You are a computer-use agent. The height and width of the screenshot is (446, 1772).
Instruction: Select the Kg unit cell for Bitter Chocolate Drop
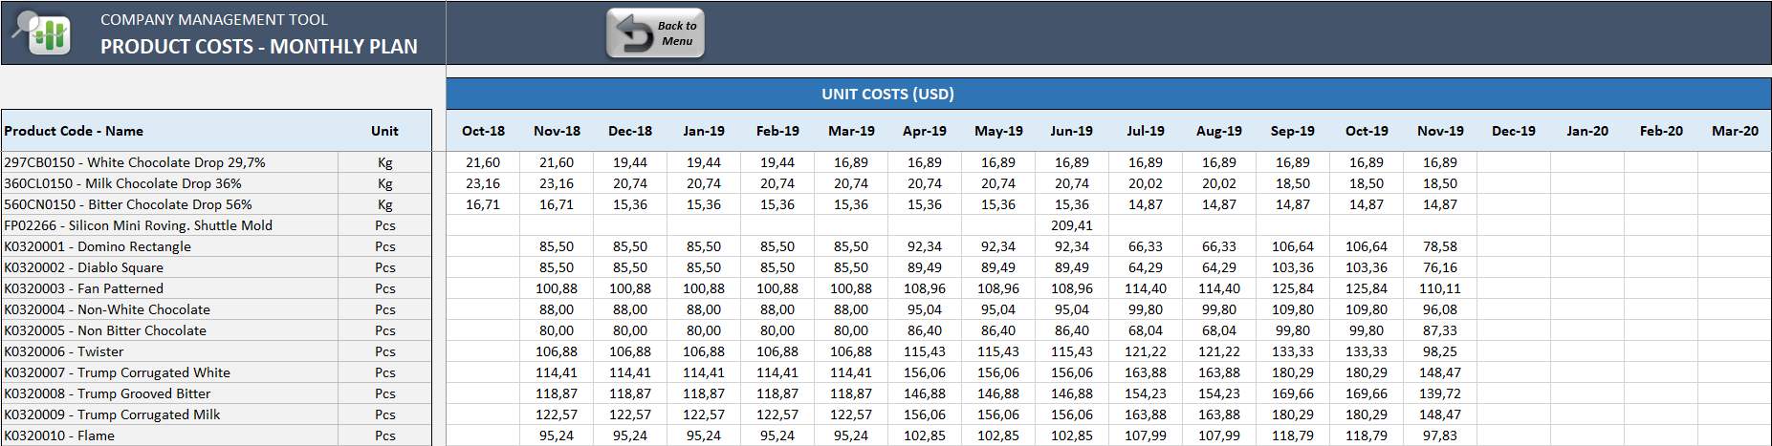384,204
